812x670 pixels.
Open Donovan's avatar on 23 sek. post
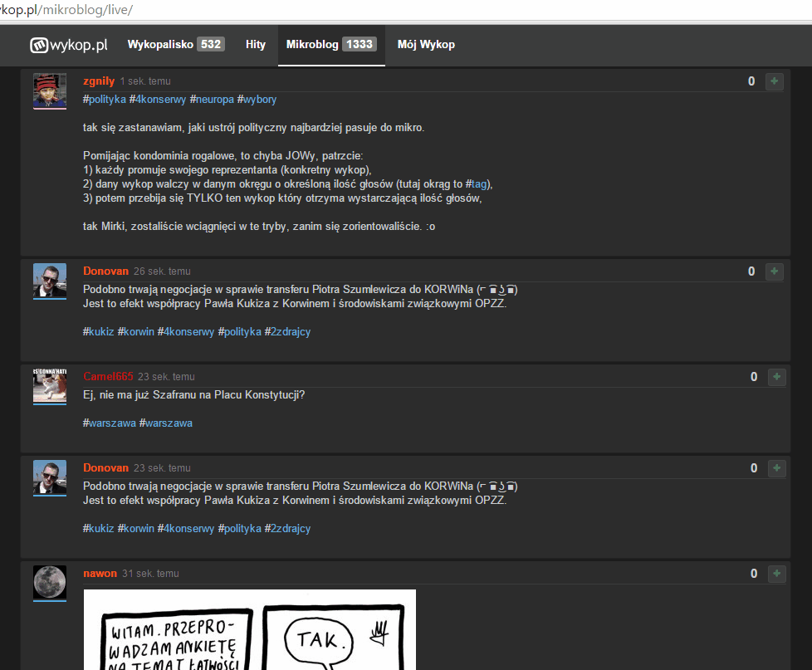[x=50, y=477]
